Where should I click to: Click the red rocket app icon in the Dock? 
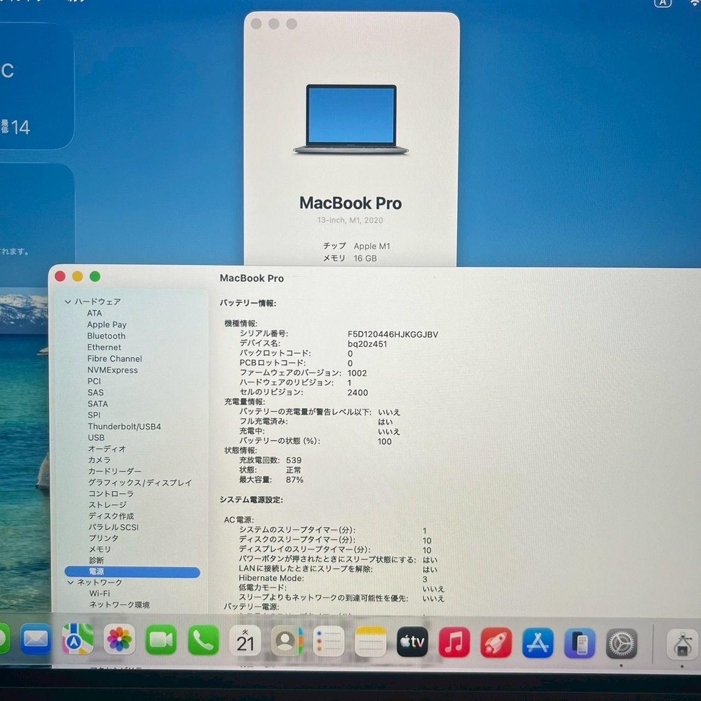pyautogui.click(x=496, y=642)
